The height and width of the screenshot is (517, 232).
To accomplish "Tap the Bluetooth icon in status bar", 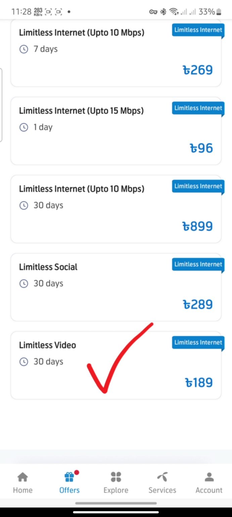I will (163, 11).
